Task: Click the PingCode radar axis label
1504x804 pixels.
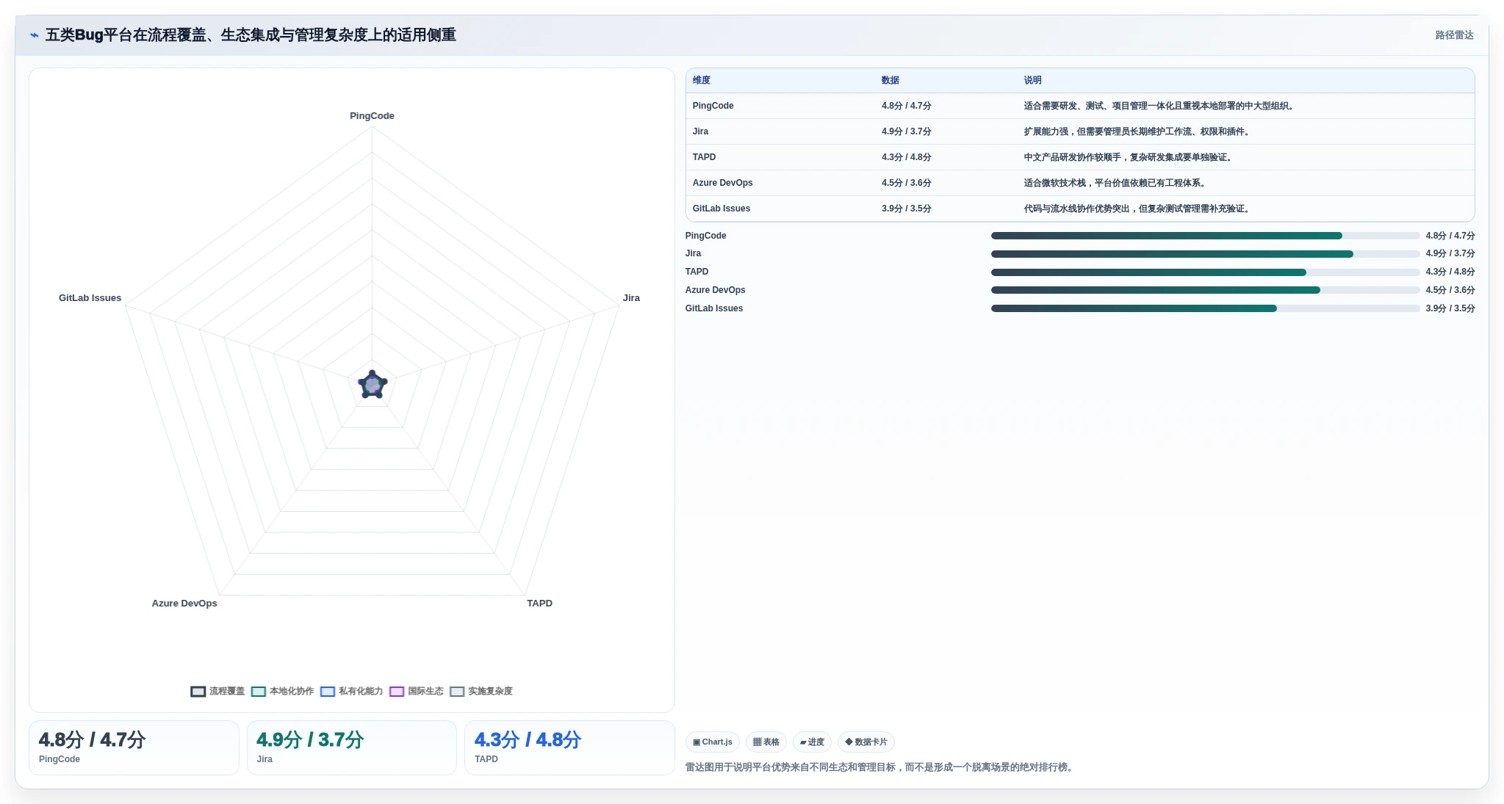Action: point(372,116)
